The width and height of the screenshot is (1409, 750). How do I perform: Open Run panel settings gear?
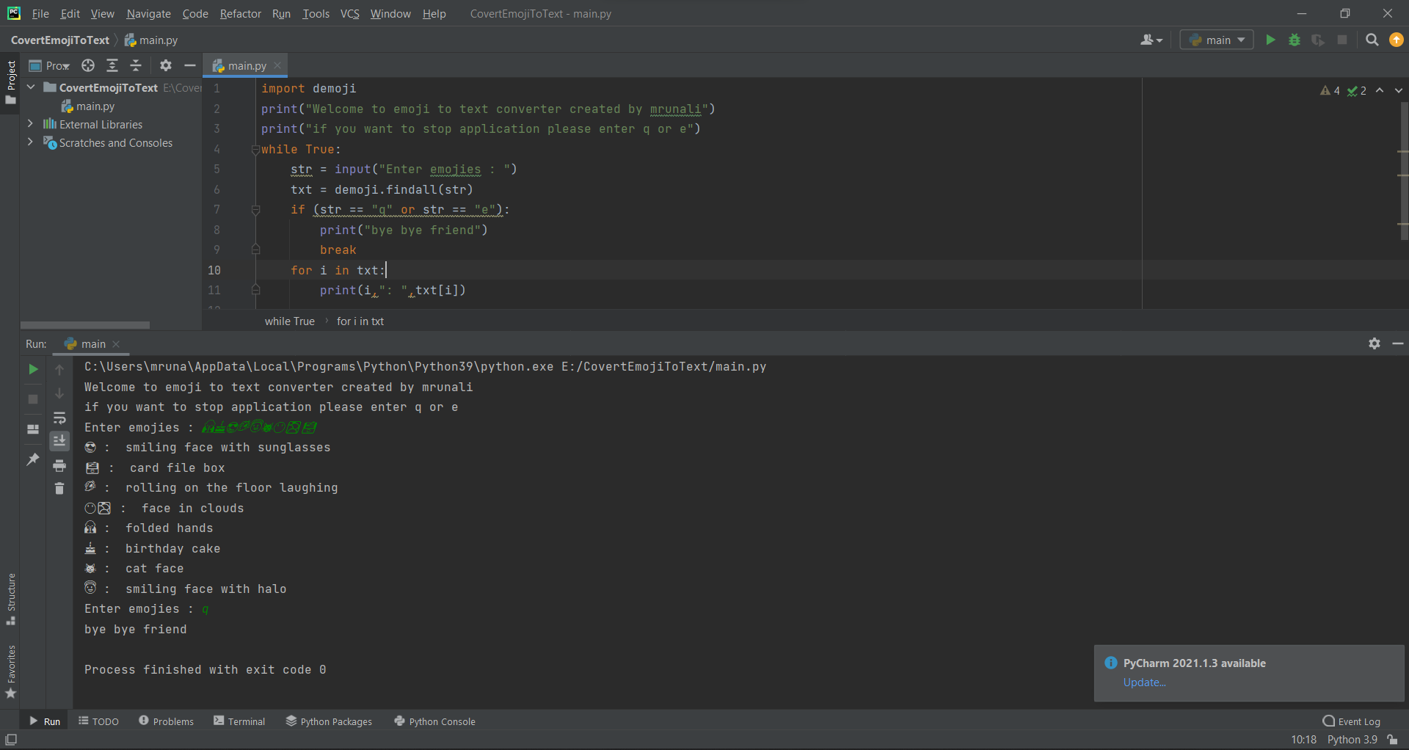point(1375,343)
